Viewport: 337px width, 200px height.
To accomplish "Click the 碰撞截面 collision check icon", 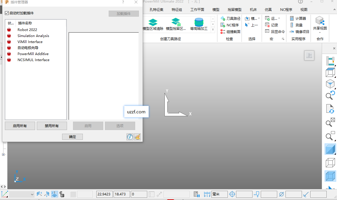I will click(x=223, y=32).
